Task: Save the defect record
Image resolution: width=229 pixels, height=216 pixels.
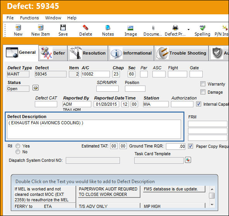Action: point(63,30)
